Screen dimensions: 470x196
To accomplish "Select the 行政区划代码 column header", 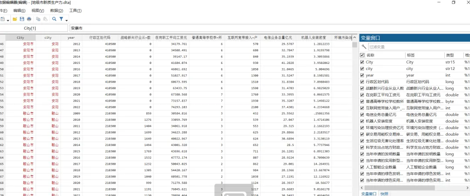I will coord(100,38).
